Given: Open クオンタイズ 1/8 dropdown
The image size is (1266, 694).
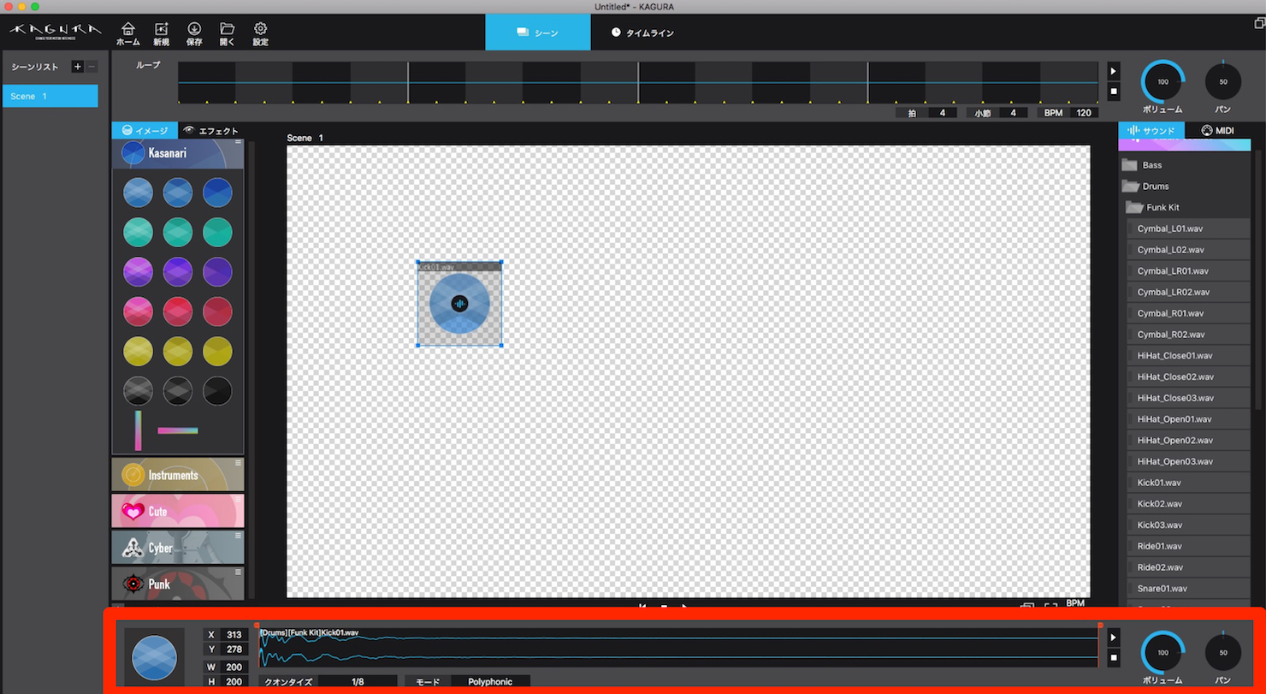Looking at the screenshot, I should 358,682.
